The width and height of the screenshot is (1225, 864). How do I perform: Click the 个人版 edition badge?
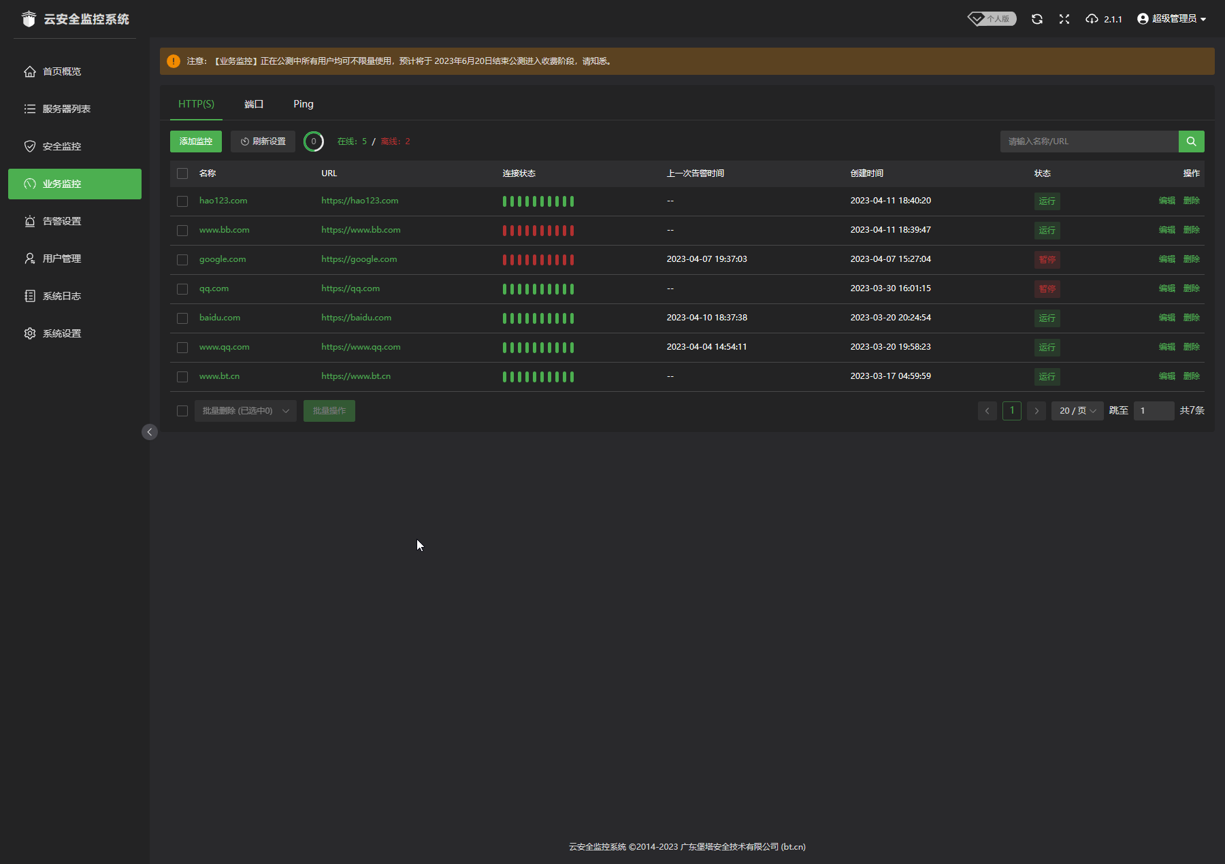992,19
